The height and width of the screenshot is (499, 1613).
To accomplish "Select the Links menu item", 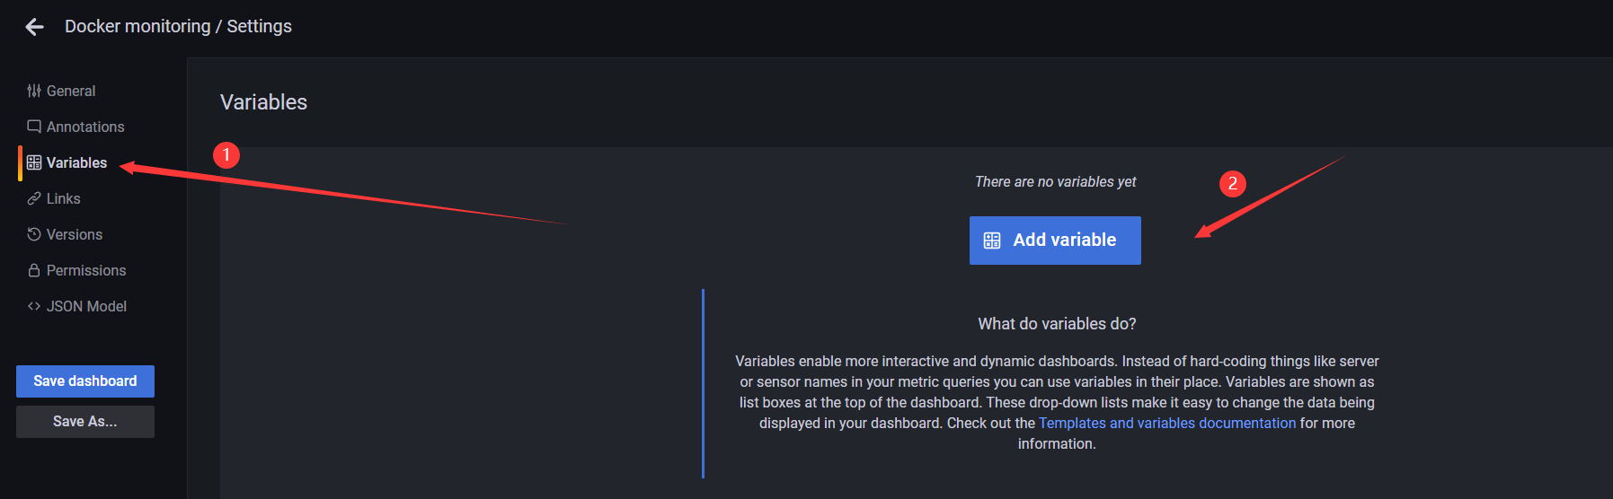I will tap(64, 198).
